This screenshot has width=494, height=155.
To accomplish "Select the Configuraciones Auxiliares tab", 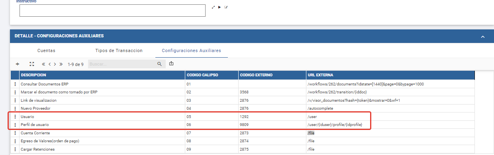I will coord(191,50).
